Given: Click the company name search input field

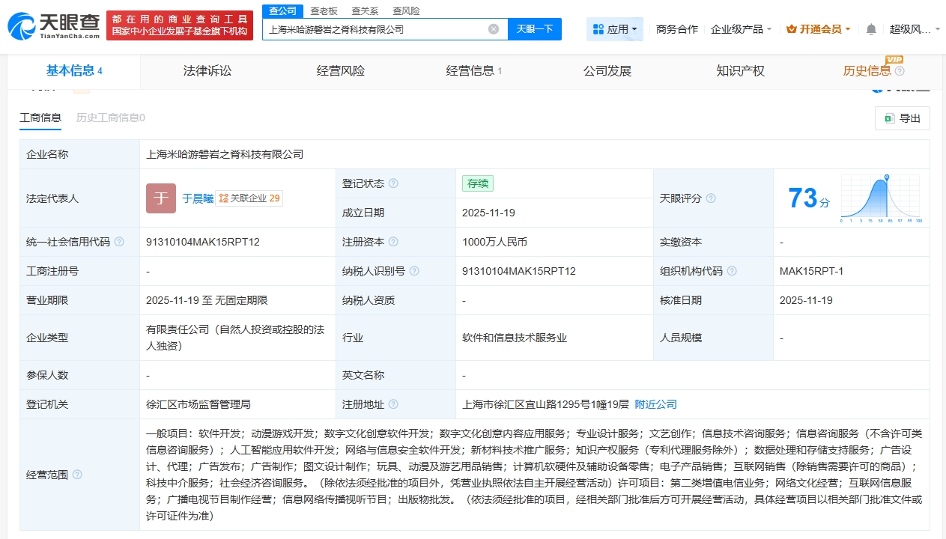Looking at the screenshot, I should 375,29.
